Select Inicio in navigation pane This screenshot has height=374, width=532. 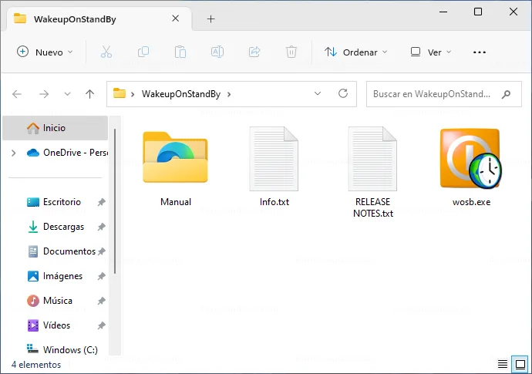coord(55,127)
